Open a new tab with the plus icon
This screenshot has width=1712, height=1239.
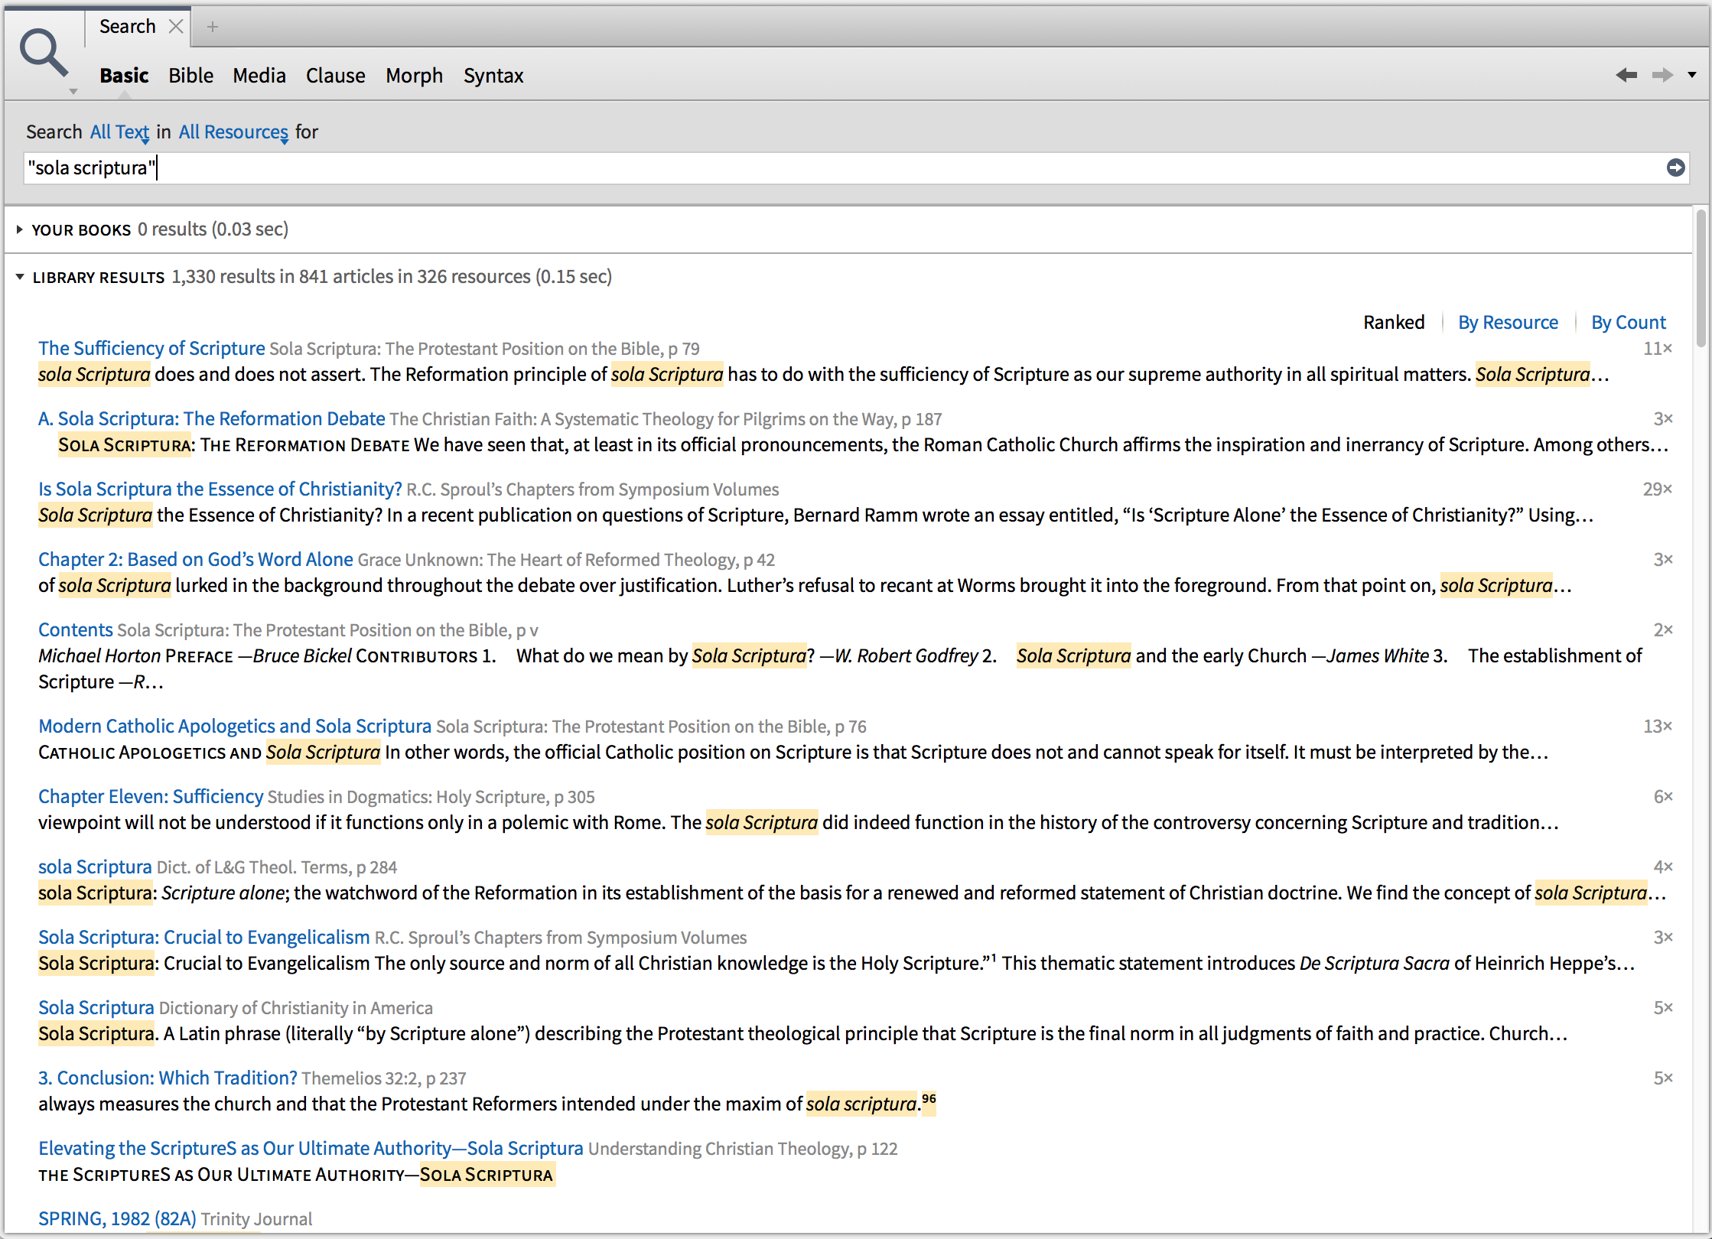pyautogui.click(x=213, y=27)
